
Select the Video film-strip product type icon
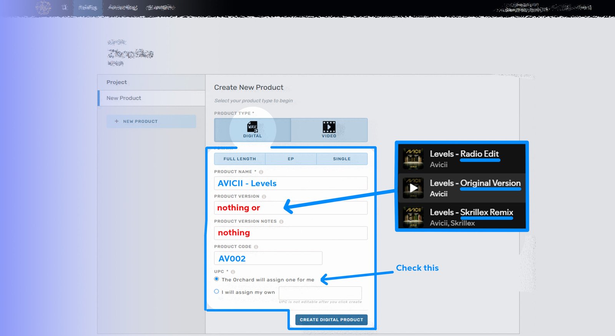(329, 127)
